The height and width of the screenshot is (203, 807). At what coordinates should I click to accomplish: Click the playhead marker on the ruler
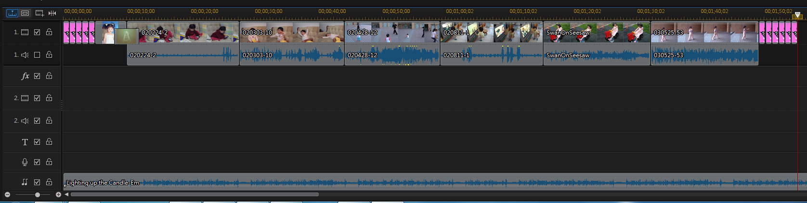(797, 16)
